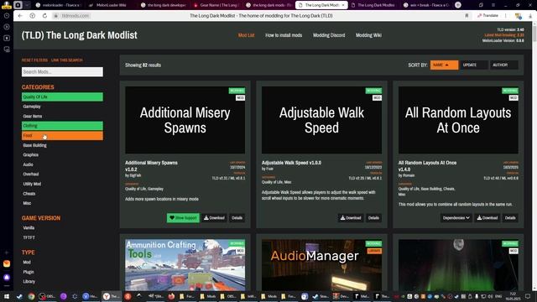
Task: Download Adjustable Walk Speed mod
Action: click(x=351, y=218)
